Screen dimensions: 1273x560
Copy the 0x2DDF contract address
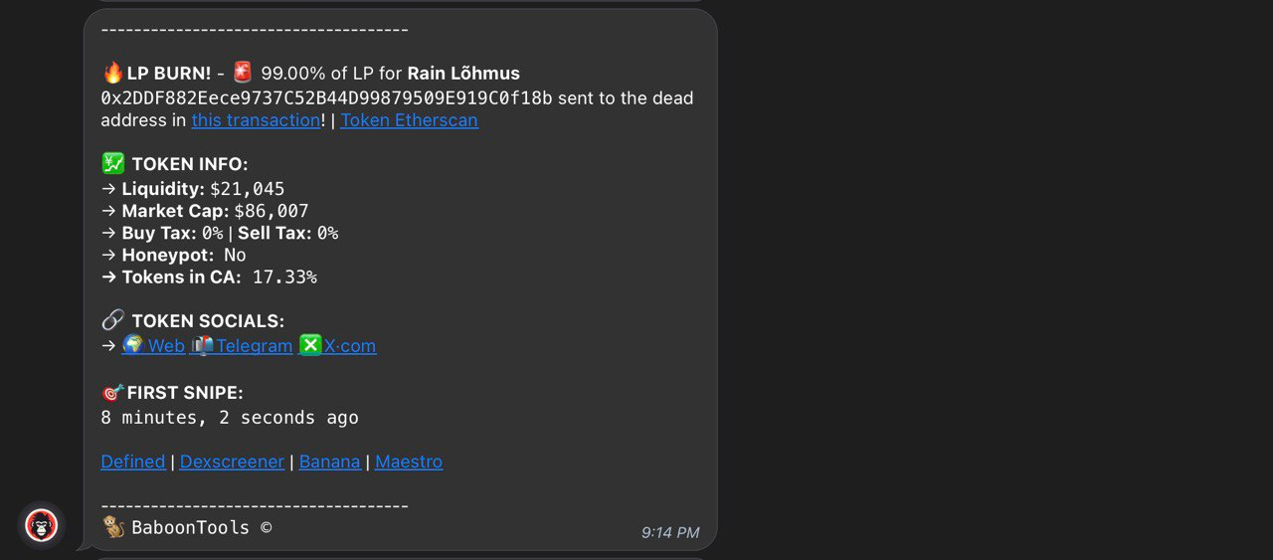326,97
